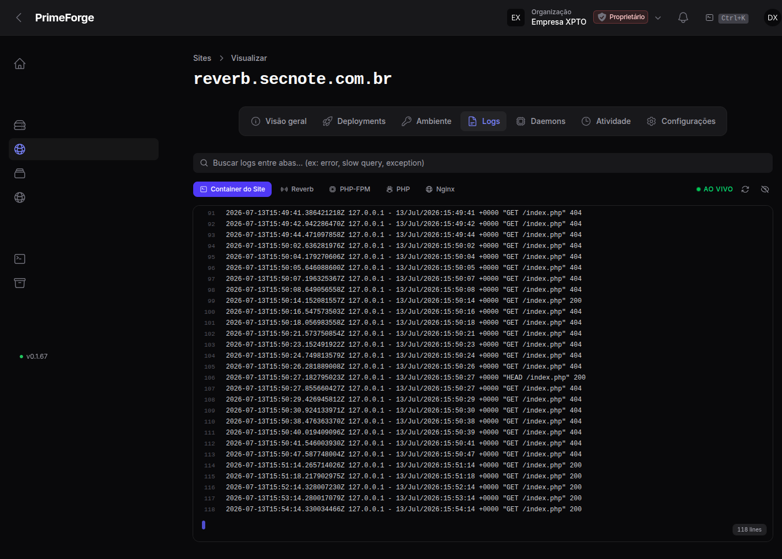782x559 pixels.
Task: Switch to the Ambiente tab
Action: point(426,121)
